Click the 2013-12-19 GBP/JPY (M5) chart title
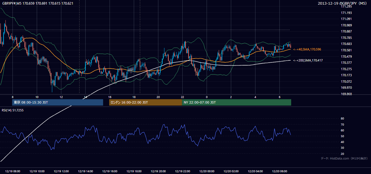The width and height of the screenshot is (371, 174). pyautogui.click(x=343, y=3)
